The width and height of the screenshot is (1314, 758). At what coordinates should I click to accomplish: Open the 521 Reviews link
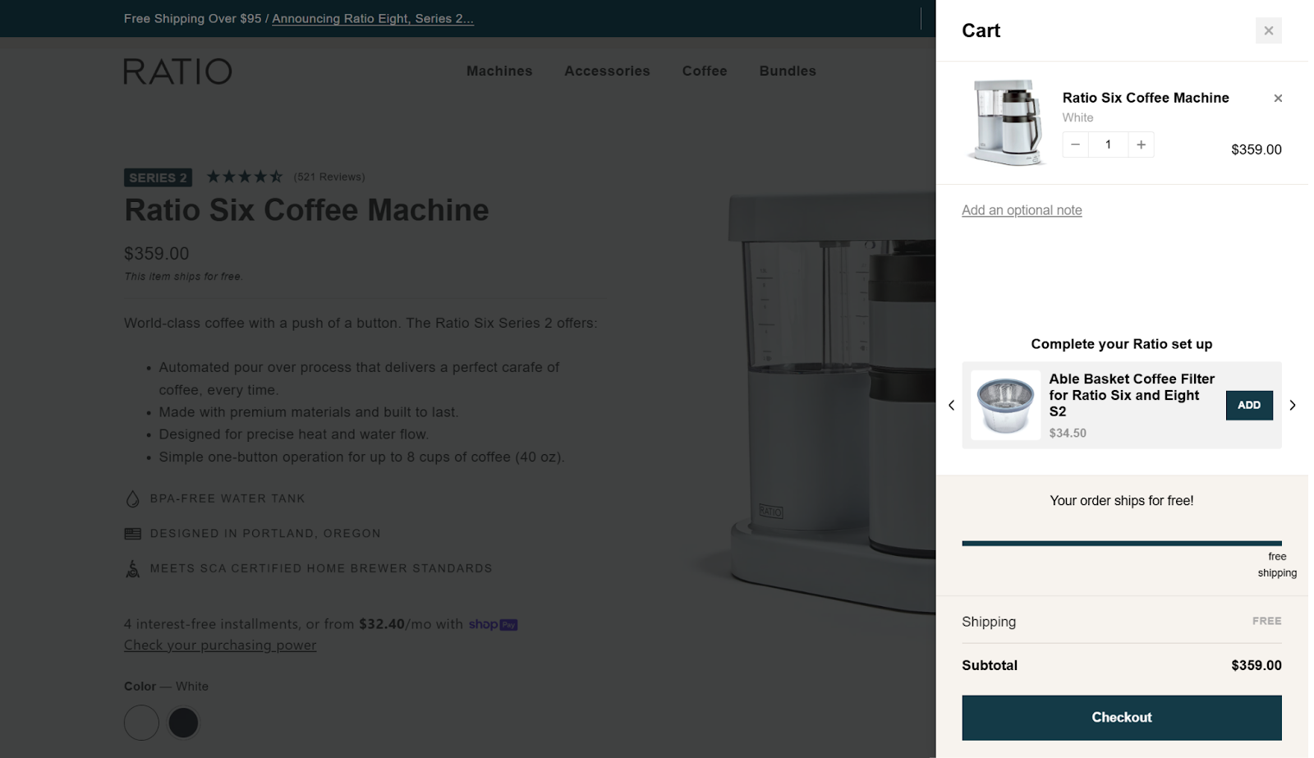[x=329, y=177]
